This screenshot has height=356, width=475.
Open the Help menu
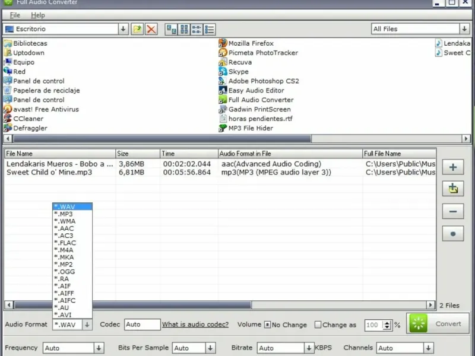click(38, 15)
